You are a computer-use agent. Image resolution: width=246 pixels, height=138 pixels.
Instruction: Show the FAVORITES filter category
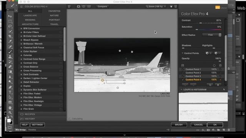(x=54, y=11)
